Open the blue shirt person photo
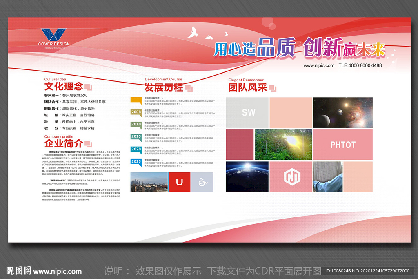The width and height of the screenshot is (418, 279). click(x=328, y=177)
